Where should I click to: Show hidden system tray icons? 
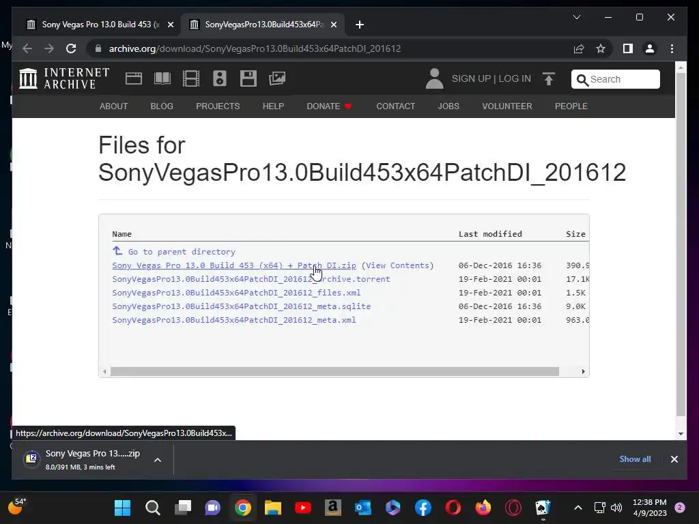[x=577, y=508]
